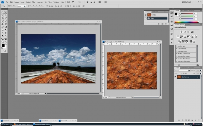Image resolution: width=203 pixels, height=126 pixels.
Task: Select the Dodge tool
Action: (5, 30)
